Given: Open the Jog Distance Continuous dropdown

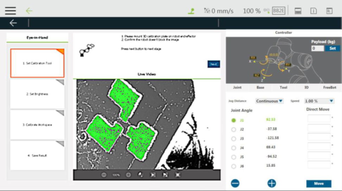Looking at the screenshot, I should (x=269, y=101).
